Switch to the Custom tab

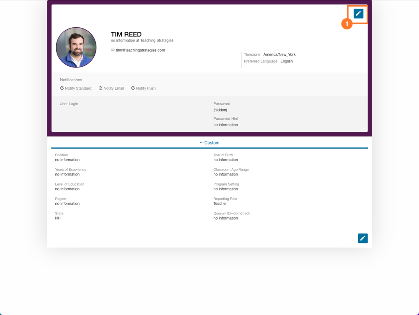(x=211, y=142)
